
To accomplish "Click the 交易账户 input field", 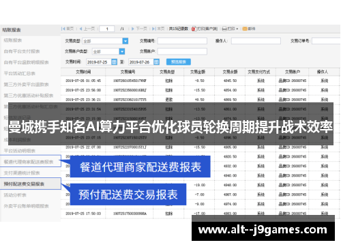I will tap(182, 51).
